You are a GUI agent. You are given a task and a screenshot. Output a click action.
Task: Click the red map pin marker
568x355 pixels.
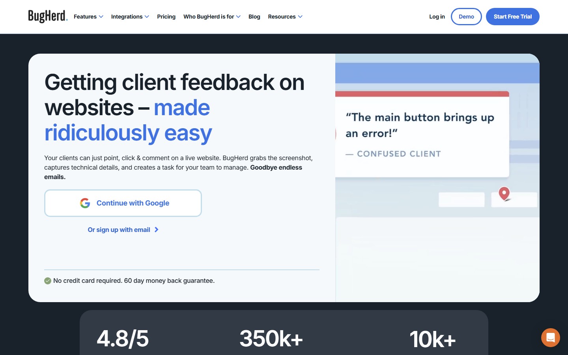pyautogui.click(x=504, y=193)
